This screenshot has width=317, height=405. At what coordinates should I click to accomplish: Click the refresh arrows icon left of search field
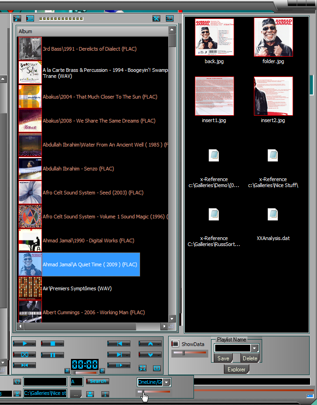click(17, 381)
